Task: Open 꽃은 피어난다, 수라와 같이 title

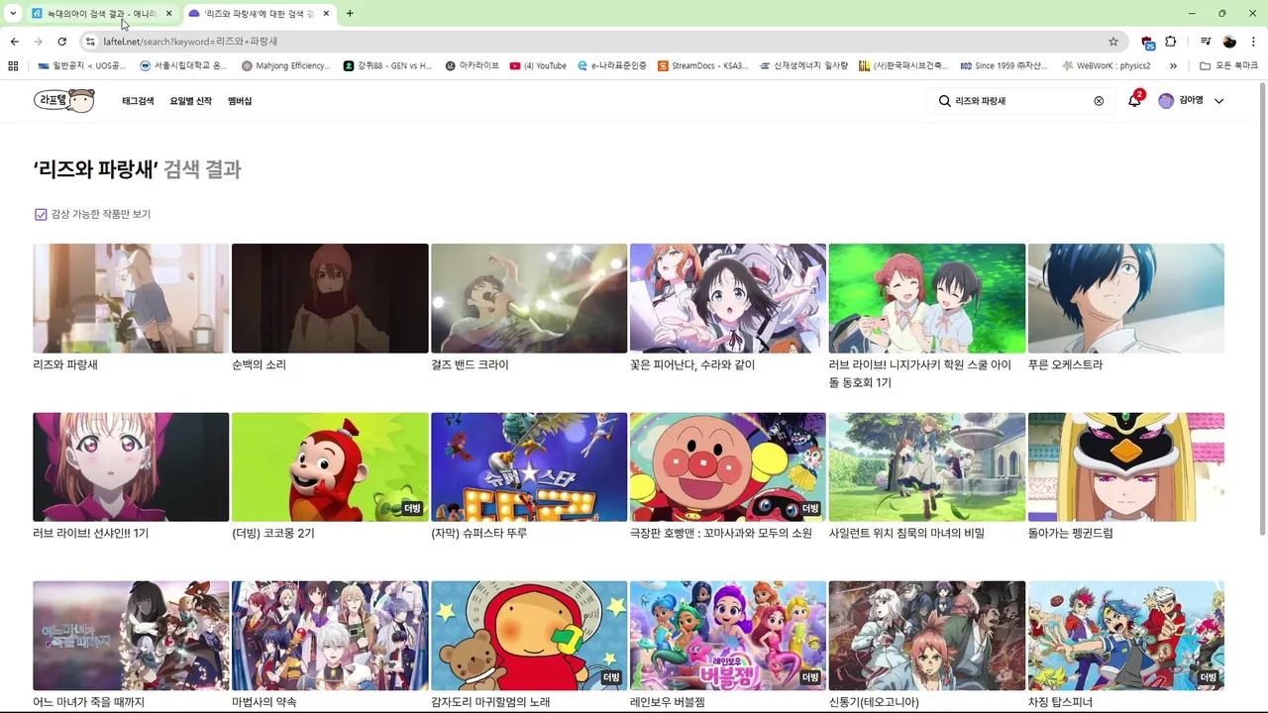Action: (692, 364)
